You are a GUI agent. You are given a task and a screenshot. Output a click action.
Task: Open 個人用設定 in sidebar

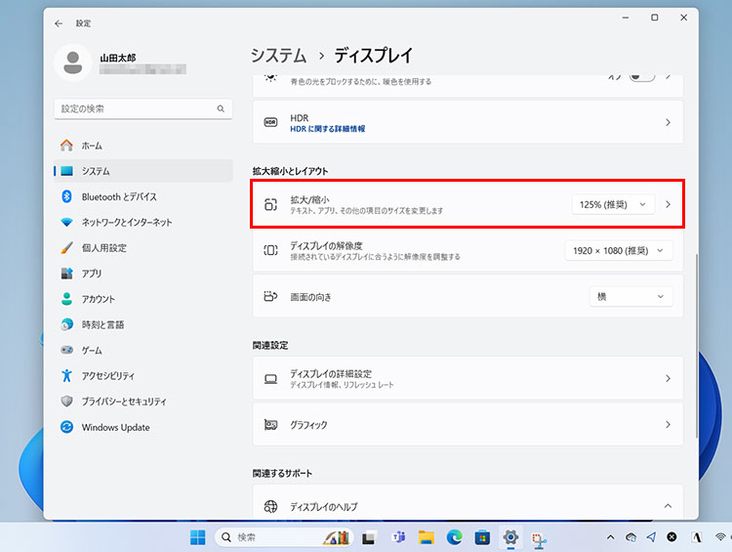pyautogui.click(x=103, y=248)
